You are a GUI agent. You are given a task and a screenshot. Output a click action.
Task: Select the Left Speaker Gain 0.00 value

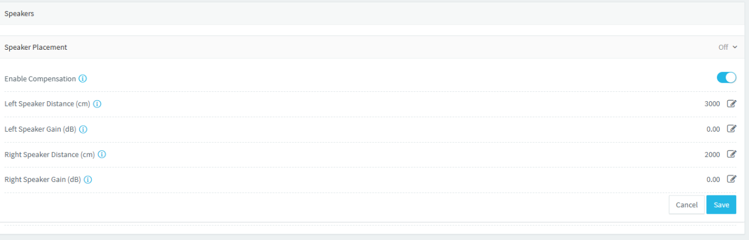(713, 129)
